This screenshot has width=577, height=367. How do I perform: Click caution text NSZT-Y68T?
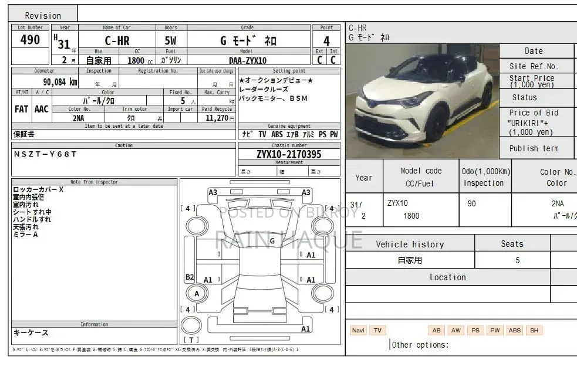coord(45,154)
